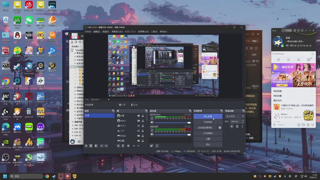Screen dimensions: 320x180
Task: Click the 停止直播 button
Action: point(208,116)
